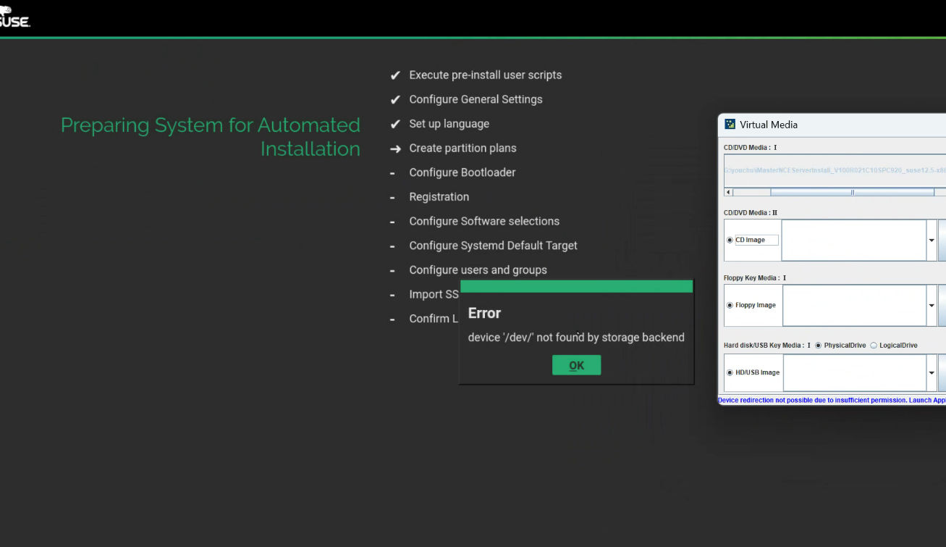Click the 'Floppy Key Media : I' label

click(755, 277)
